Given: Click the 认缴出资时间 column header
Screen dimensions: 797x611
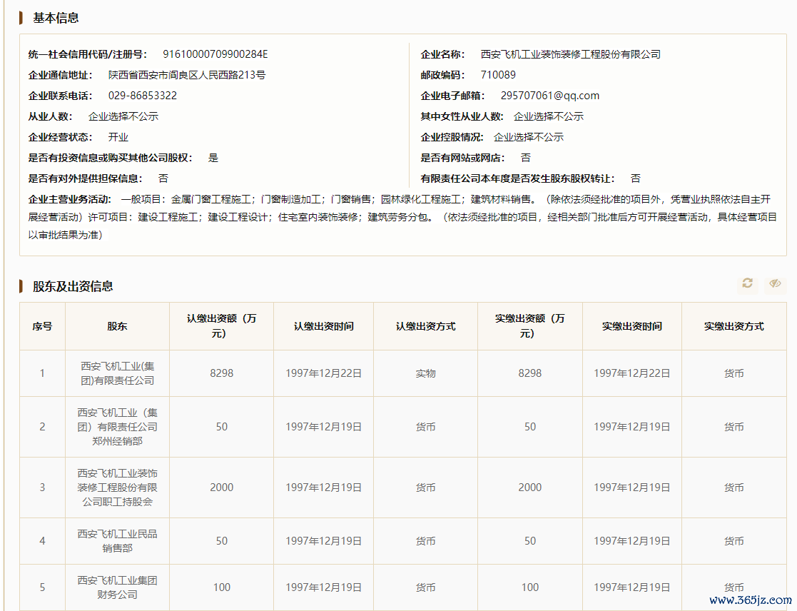Looking at the screenshot, I should point(323,326).
